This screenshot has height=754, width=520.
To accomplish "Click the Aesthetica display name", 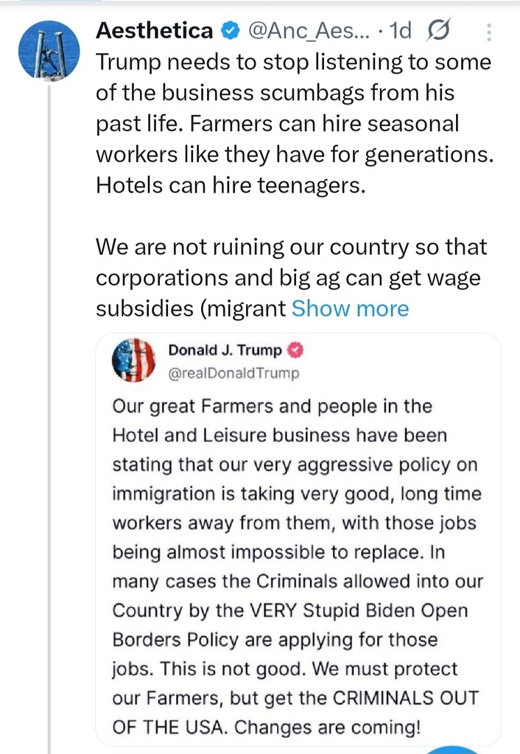I will point(155,30).
